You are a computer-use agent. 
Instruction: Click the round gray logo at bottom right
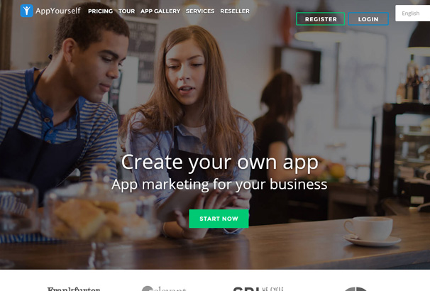355,289
